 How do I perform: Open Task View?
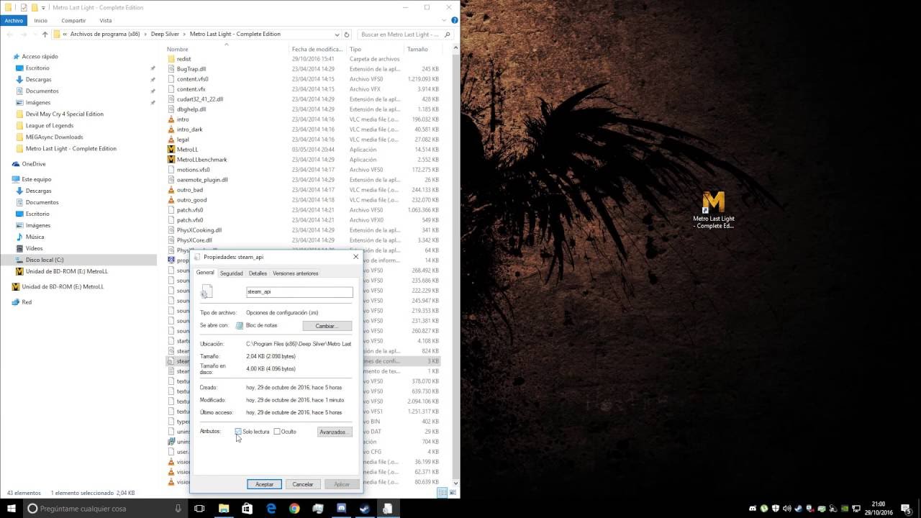tap(199, 509)
